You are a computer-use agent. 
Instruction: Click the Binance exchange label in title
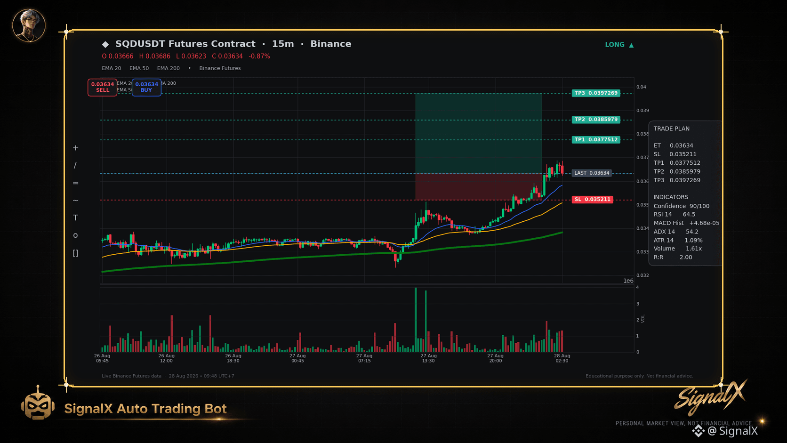[x=331, y=44]
